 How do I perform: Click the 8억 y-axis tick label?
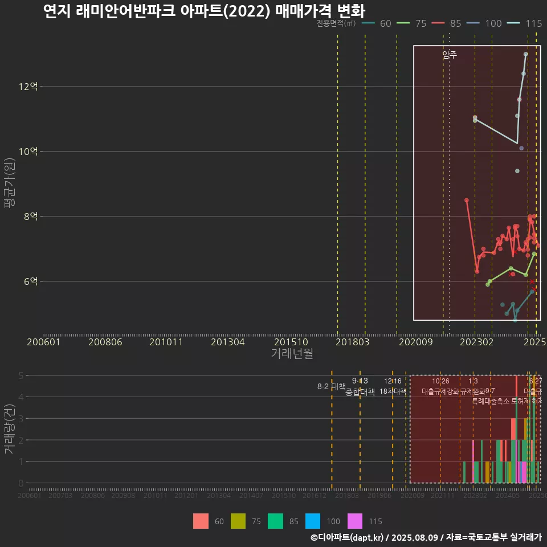[x=31, y=217]
